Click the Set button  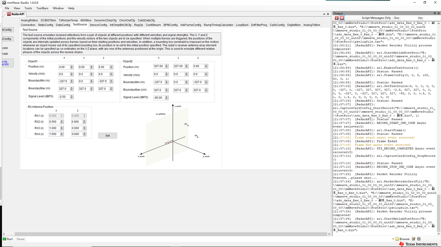tap(108, 136)
